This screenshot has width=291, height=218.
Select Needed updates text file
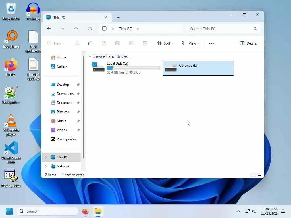coord(33,69)
